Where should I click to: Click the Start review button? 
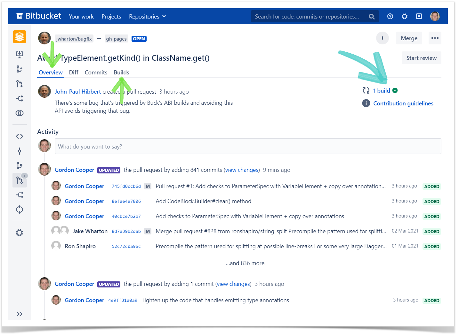[422, 58]
